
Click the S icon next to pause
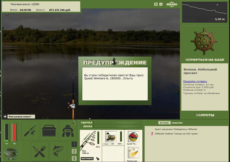pyautogui.click(x=161, y=4)
